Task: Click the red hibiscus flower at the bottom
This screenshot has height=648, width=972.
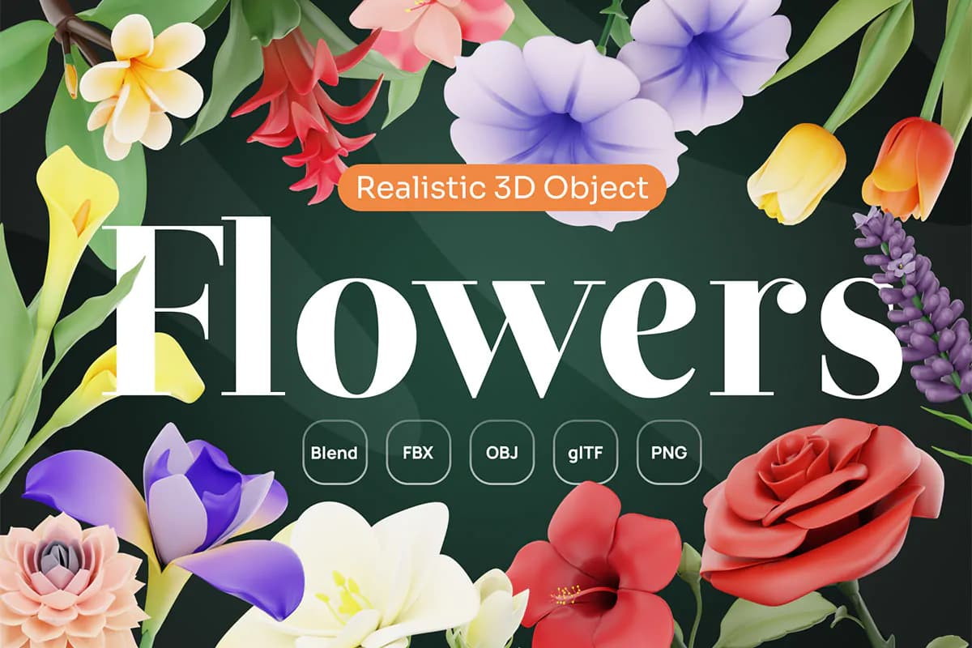Action: pyautogui.click(x=594, y=567)
